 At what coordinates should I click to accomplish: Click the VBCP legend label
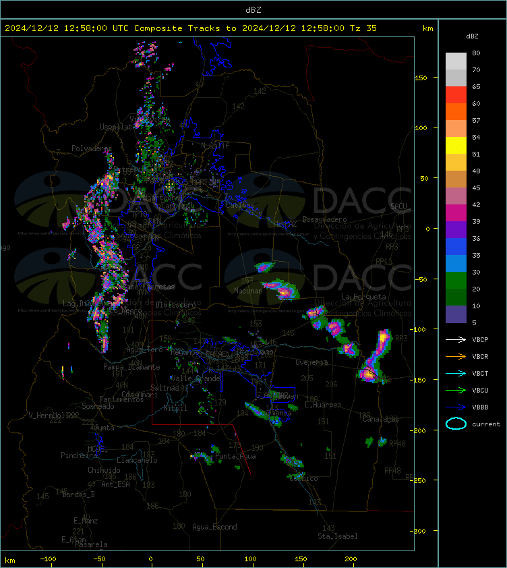[480, 339]
